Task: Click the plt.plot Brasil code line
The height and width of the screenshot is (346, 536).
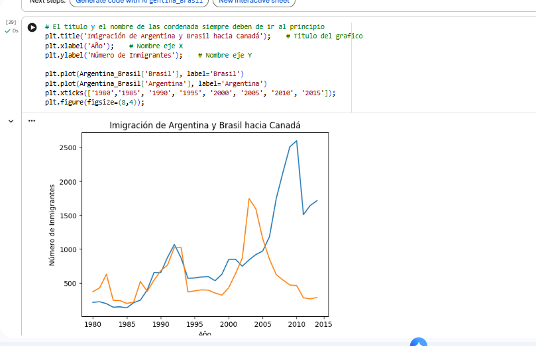Action: click(x=144, y=73)
